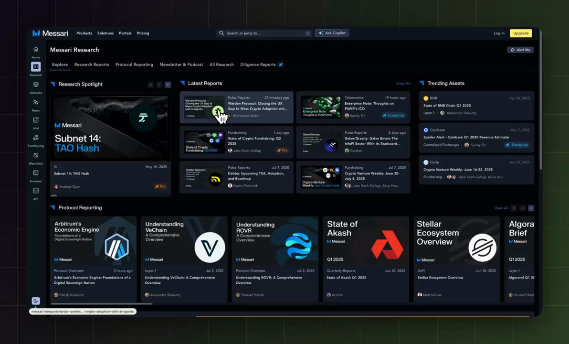This screenshot has height=344, width=569.
Task: Open the Products menu
Action: (x=84, y=33)
